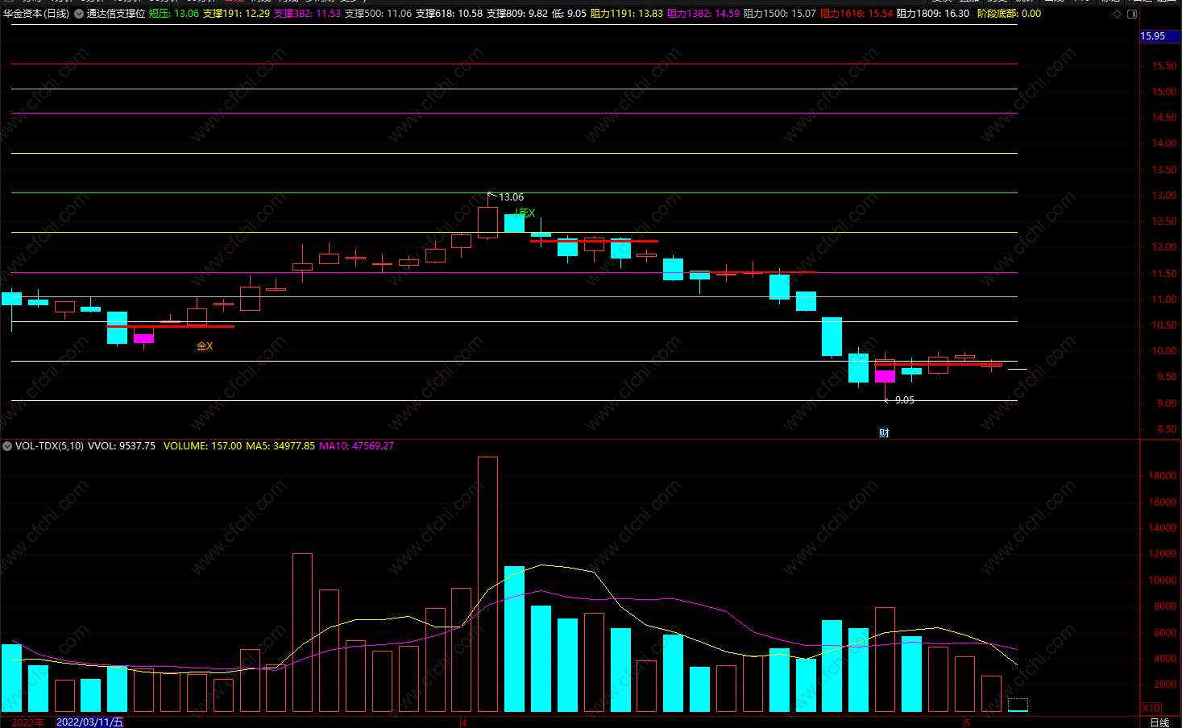Click the yellow 支撑191: 12.29 value
This screenshot has width=1182, height=728.
tap(236, 14)
